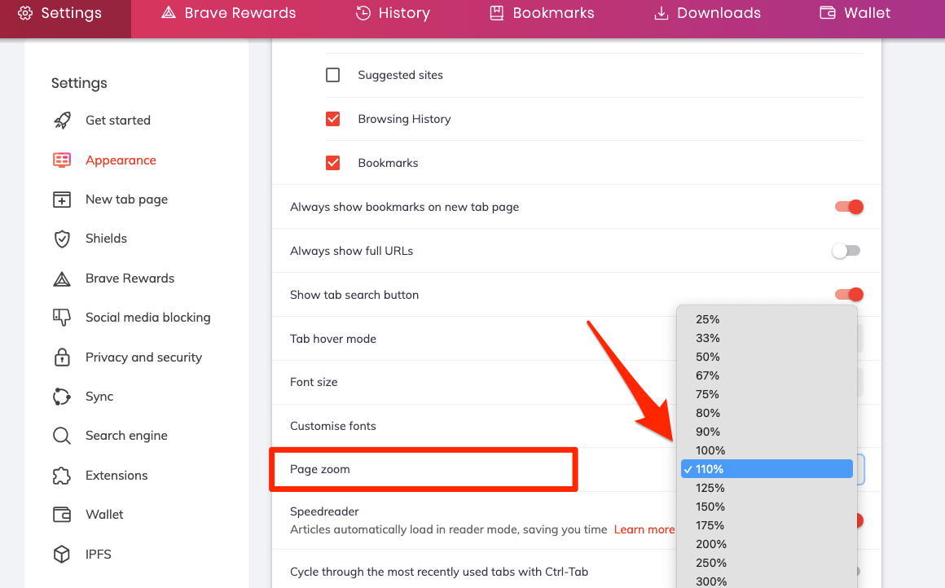
Task: Choose 125% page zoom
Action: coord(767,488)
